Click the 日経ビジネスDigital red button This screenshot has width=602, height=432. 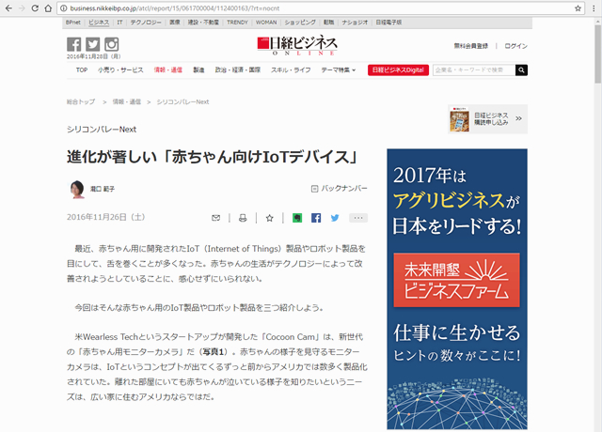(x=398, y=69)
